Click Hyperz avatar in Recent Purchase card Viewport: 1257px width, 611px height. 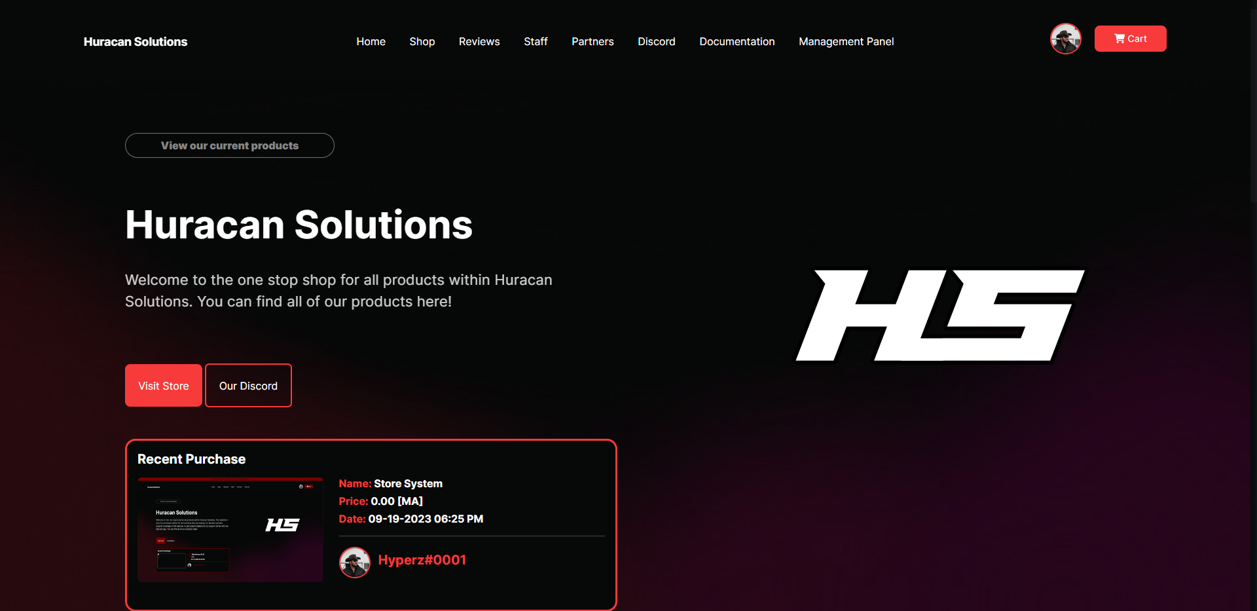click(355, 563)
